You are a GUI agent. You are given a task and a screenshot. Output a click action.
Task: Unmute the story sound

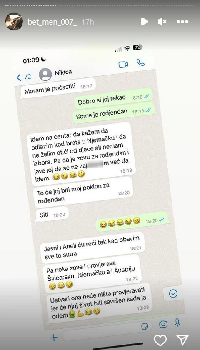point(162,22)
